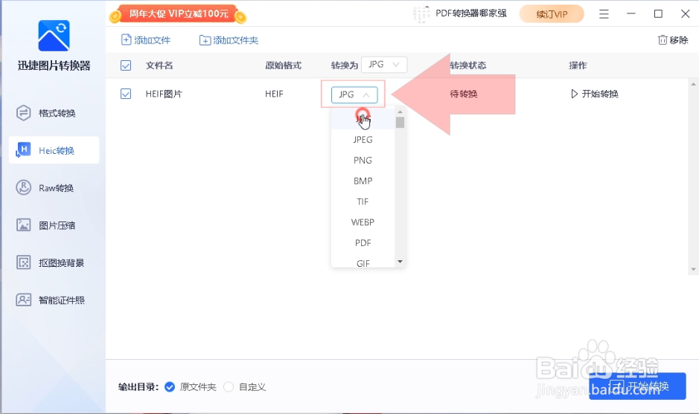
Task: Click the 添加文件夹 button
Action: pyautogui.click(x=229, y=40)
